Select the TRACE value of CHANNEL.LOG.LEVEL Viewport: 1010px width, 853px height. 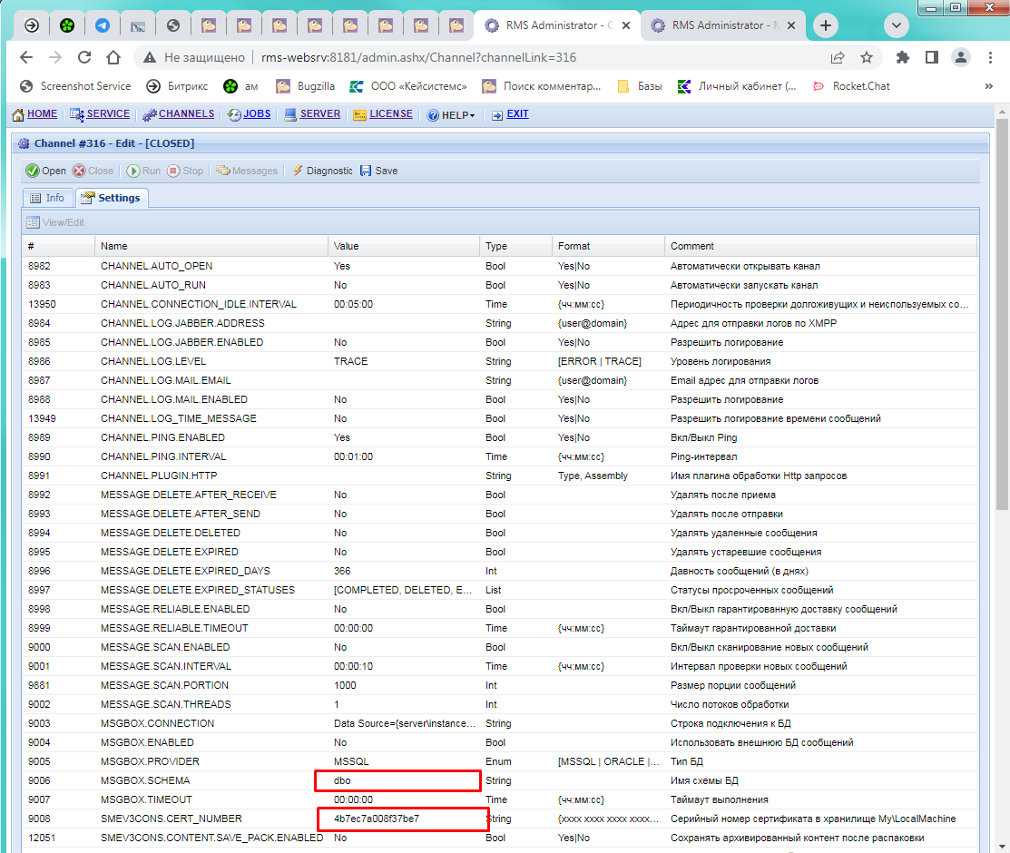click(351, 361)
